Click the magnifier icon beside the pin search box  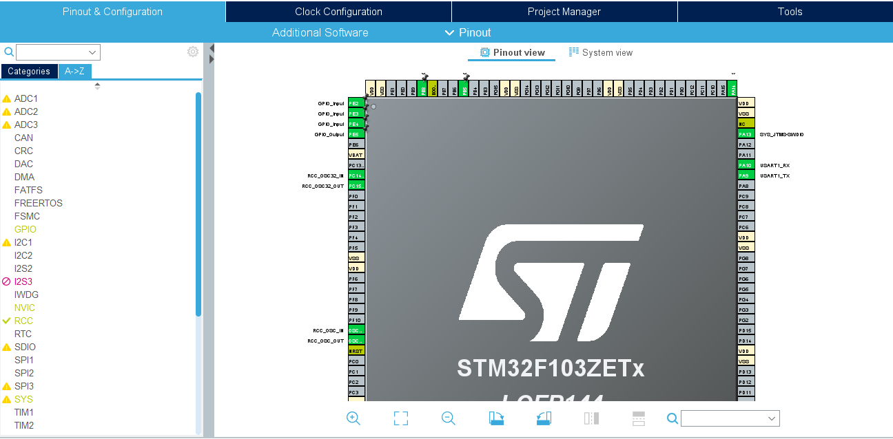tap(8, 52)
